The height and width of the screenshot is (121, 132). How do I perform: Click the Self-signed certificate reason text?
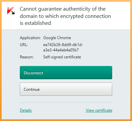pyautogui.click(x=62, y=57)
